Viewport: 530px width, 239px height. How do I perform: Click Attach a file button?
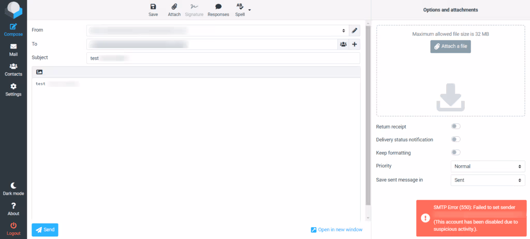(451, 46)
